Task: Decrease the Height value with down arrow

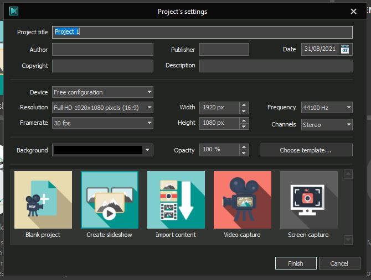Action: 244,126
